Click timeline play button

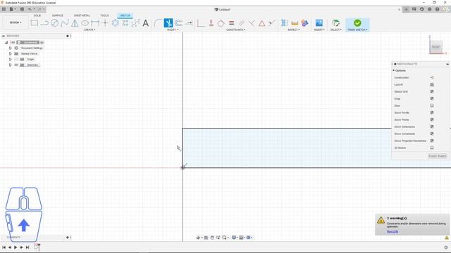coord(16,247)
